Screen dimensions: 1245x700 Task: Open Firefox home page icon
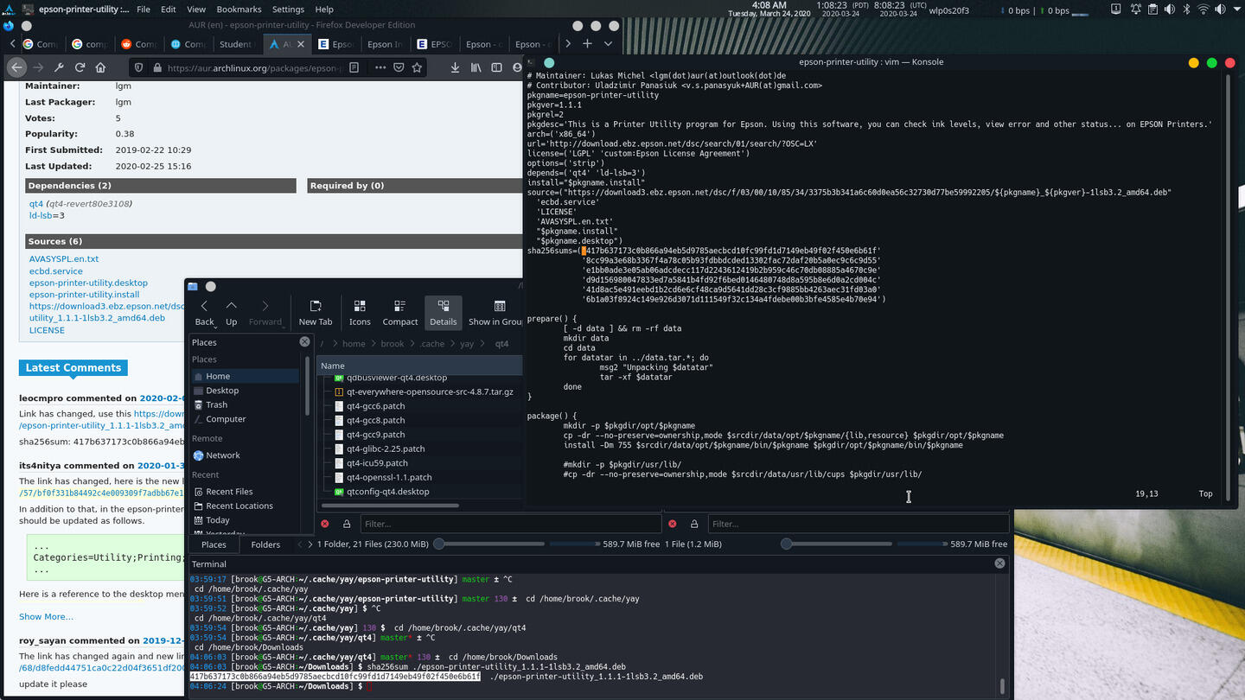click(x=100, y=67)
